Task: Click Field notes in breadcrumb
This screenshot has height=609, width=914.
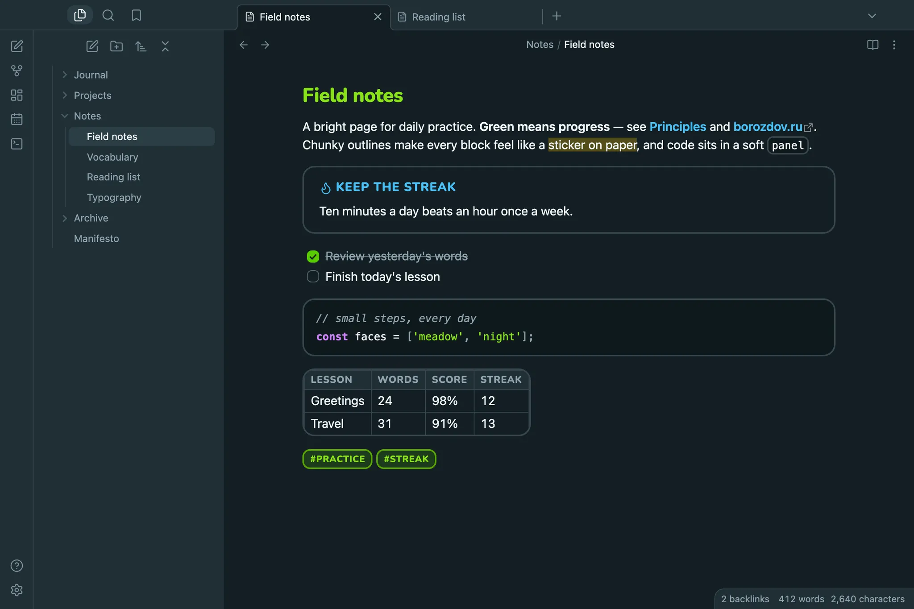Action: click(589, 45)
